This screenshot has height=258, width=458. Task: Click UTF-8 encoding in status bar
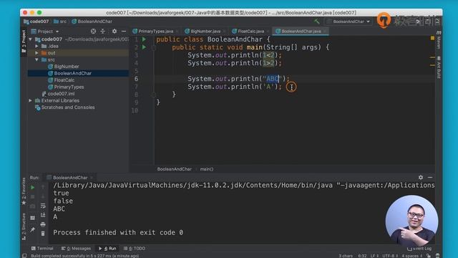click(390, 256)
